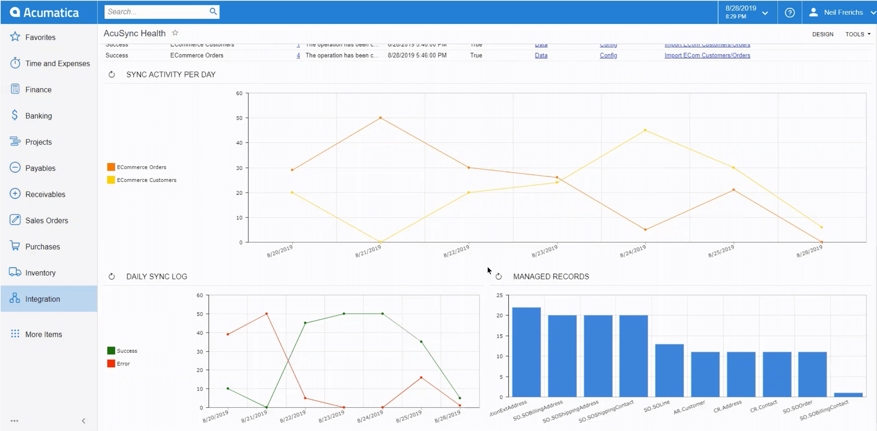Click the Finance calculator icon
The image size is (877, 431).
(x=15, y=89)
